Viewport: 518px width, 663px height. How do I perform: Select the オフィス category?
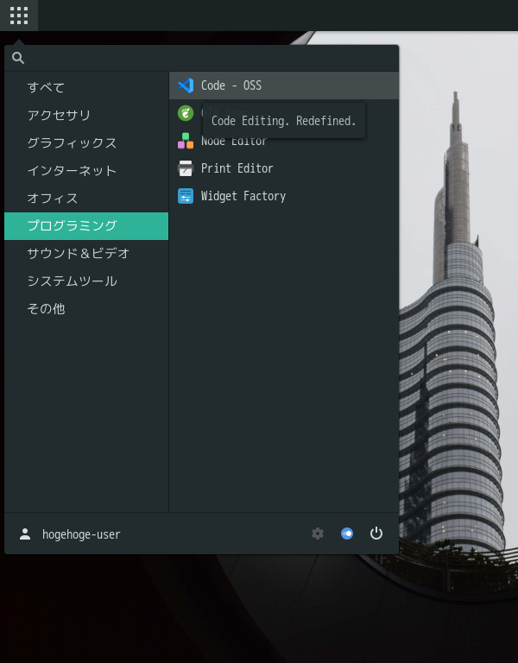(86, 199)
